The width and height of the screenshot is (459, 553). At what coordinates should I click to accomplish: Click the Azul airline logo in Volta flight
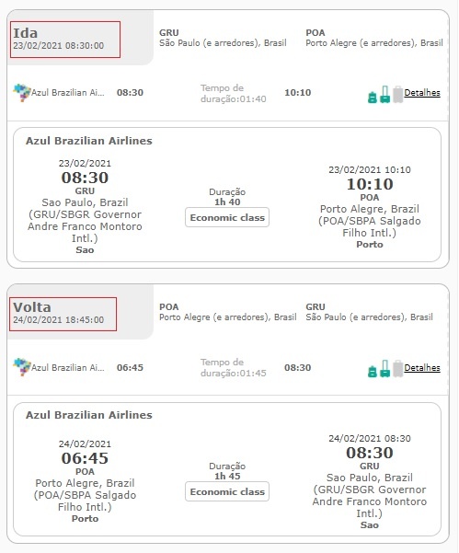click(x=22, y=367)
